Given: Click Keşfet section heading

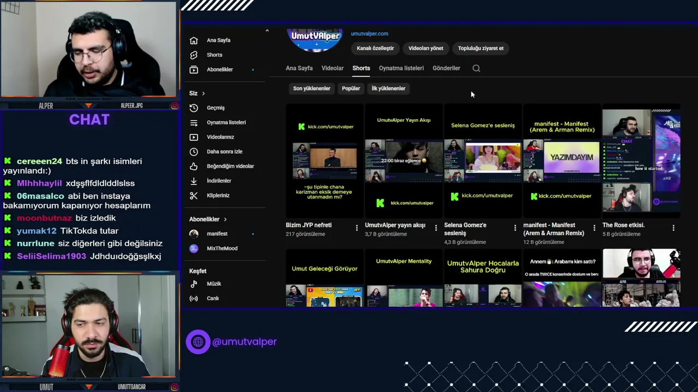Looking at the screenshot, I should point(197,271).
